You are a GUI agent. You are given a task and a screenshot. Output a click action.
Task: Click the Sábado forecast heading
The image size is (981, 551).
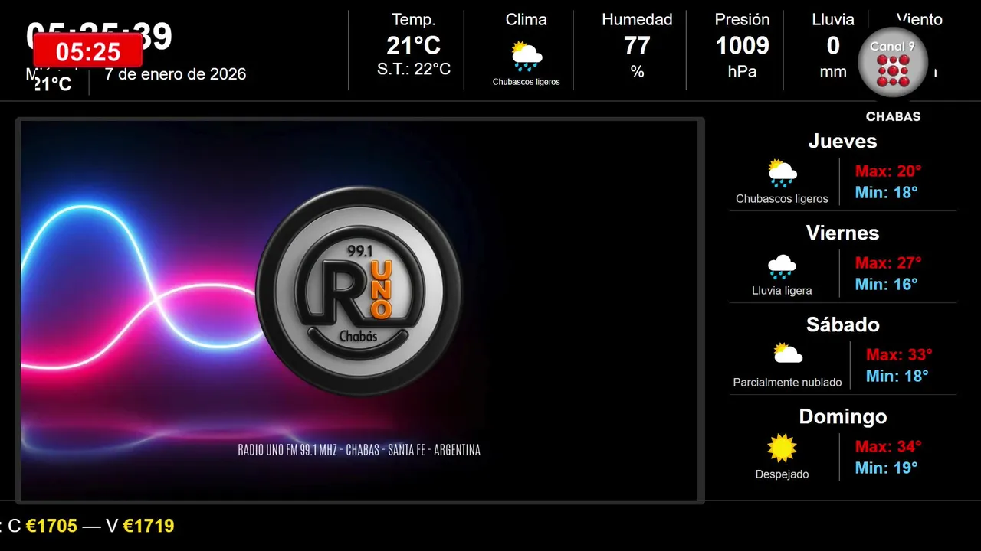click(842, 325)
